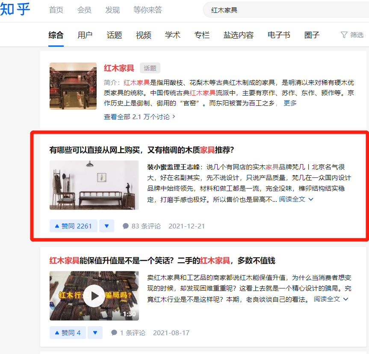Click the date 2021-12-21
Image resolution: width=369 pixels, height=354 pixels.
(186, 226)
